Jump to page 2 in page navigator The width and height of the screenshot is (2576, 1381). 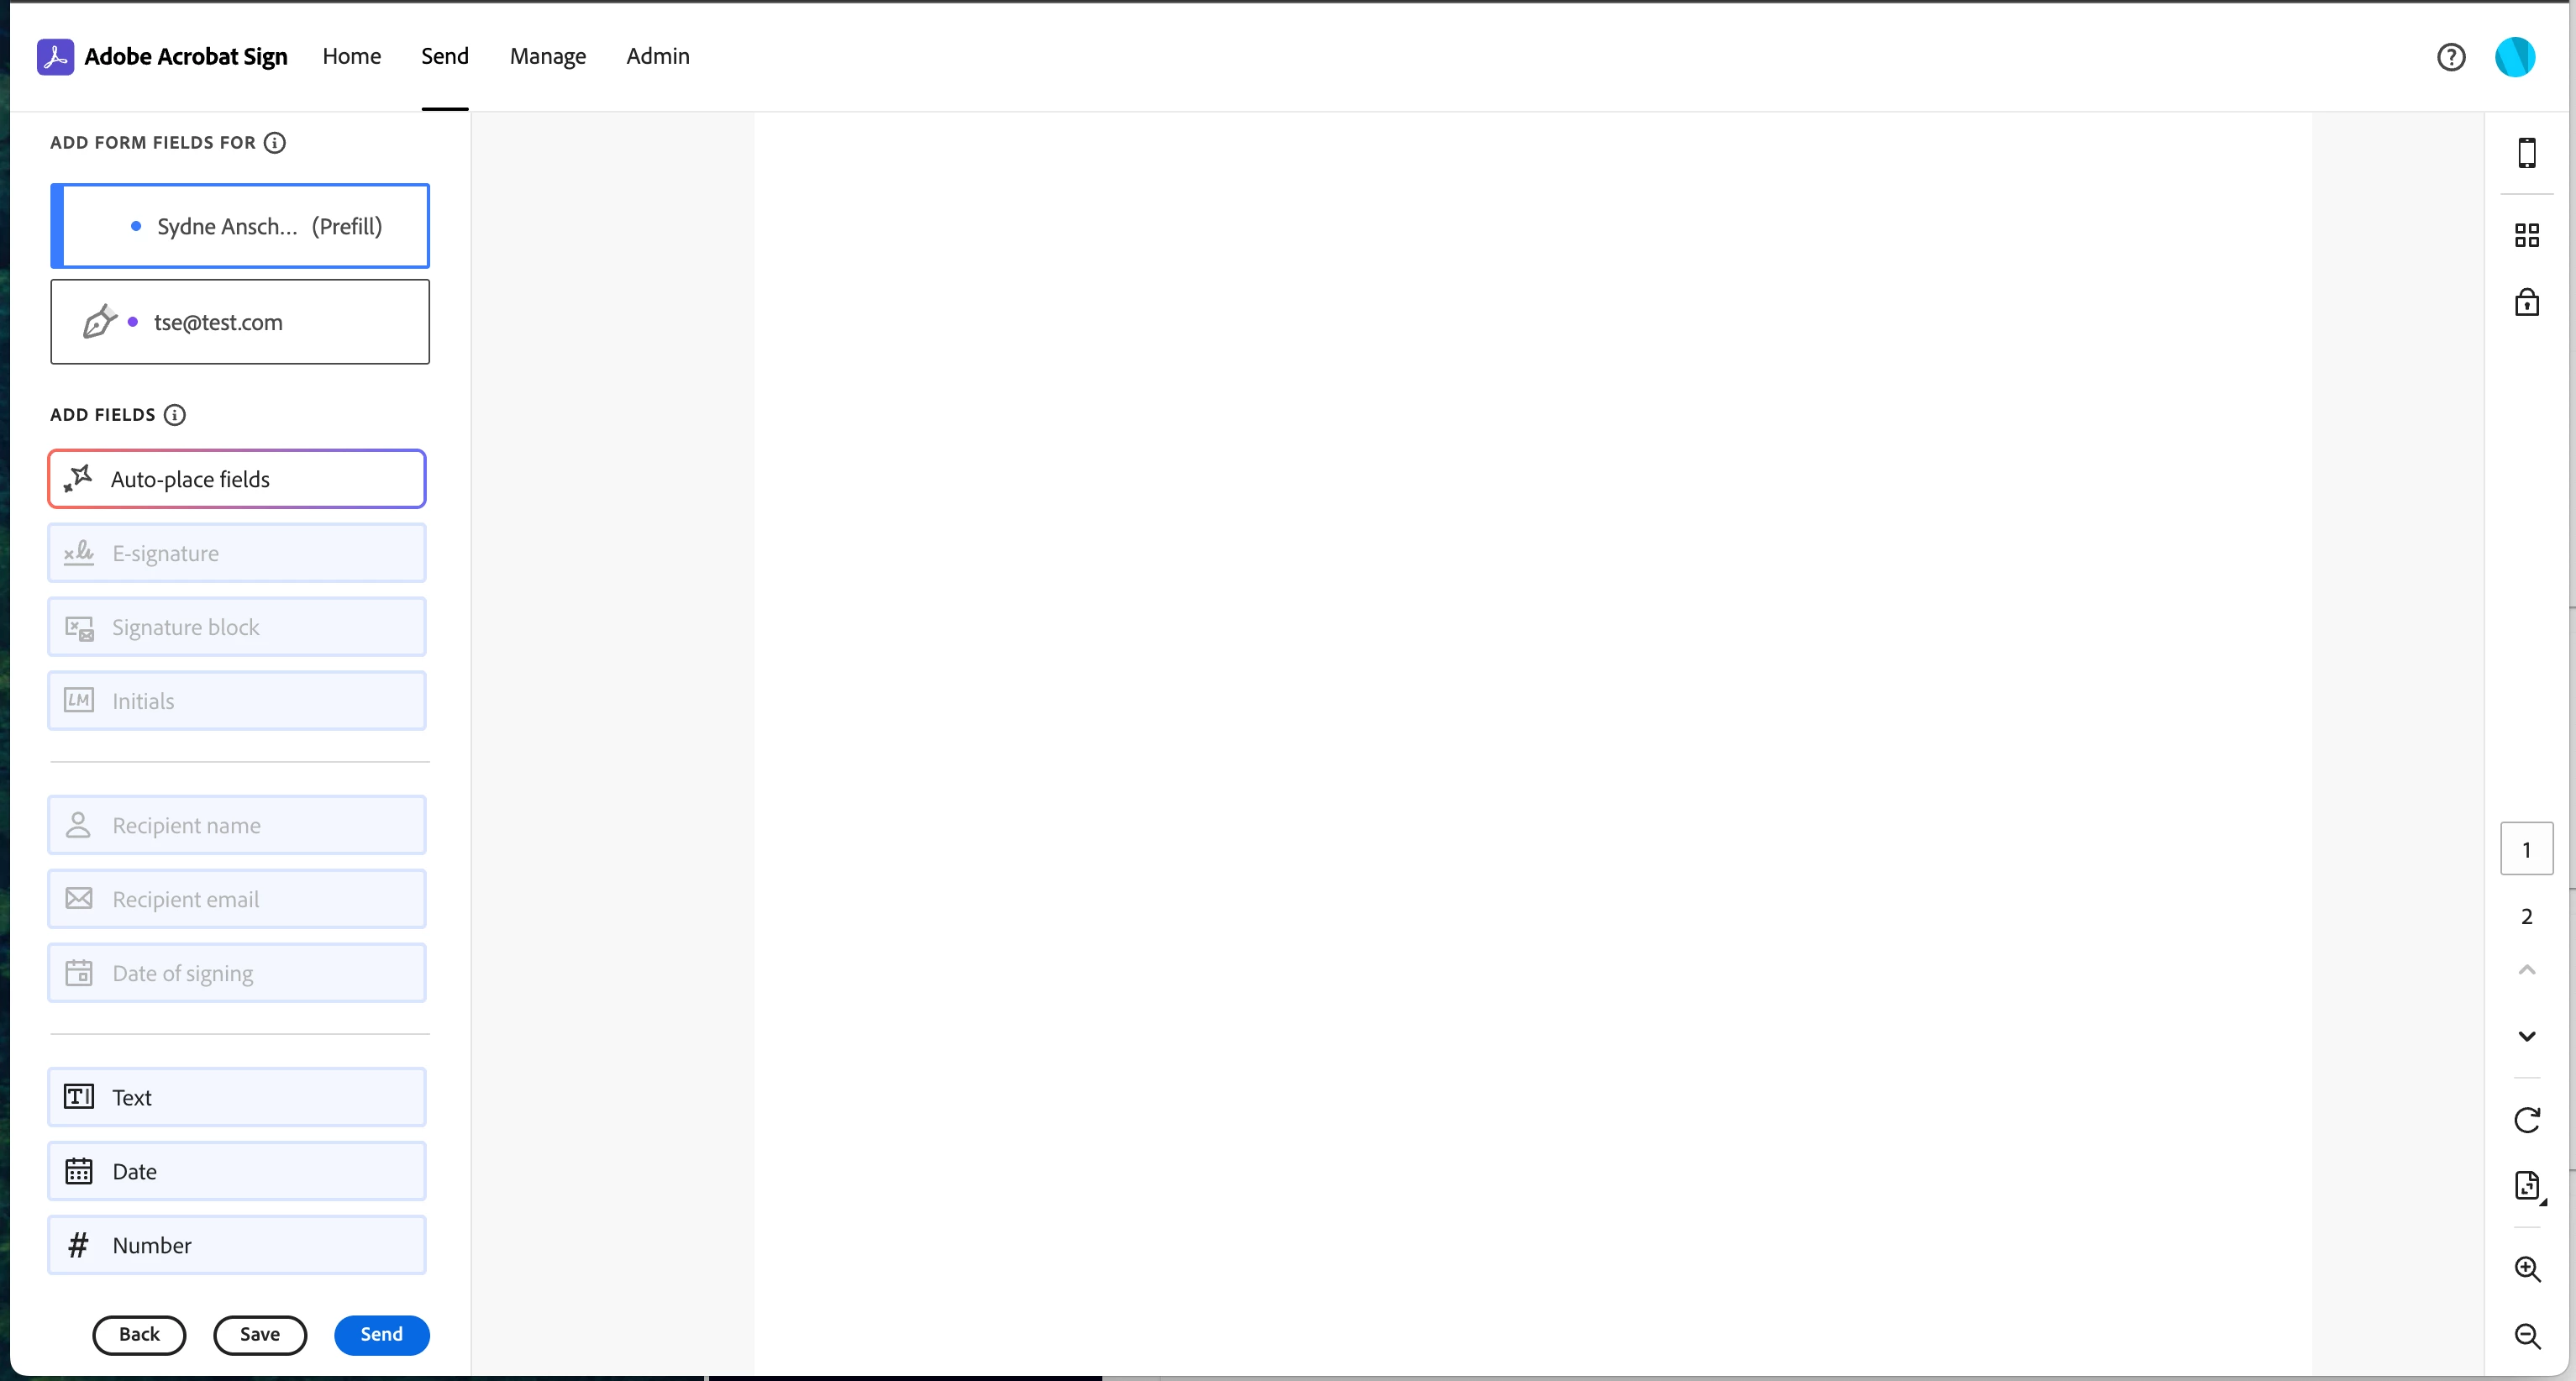[2526, 916]
